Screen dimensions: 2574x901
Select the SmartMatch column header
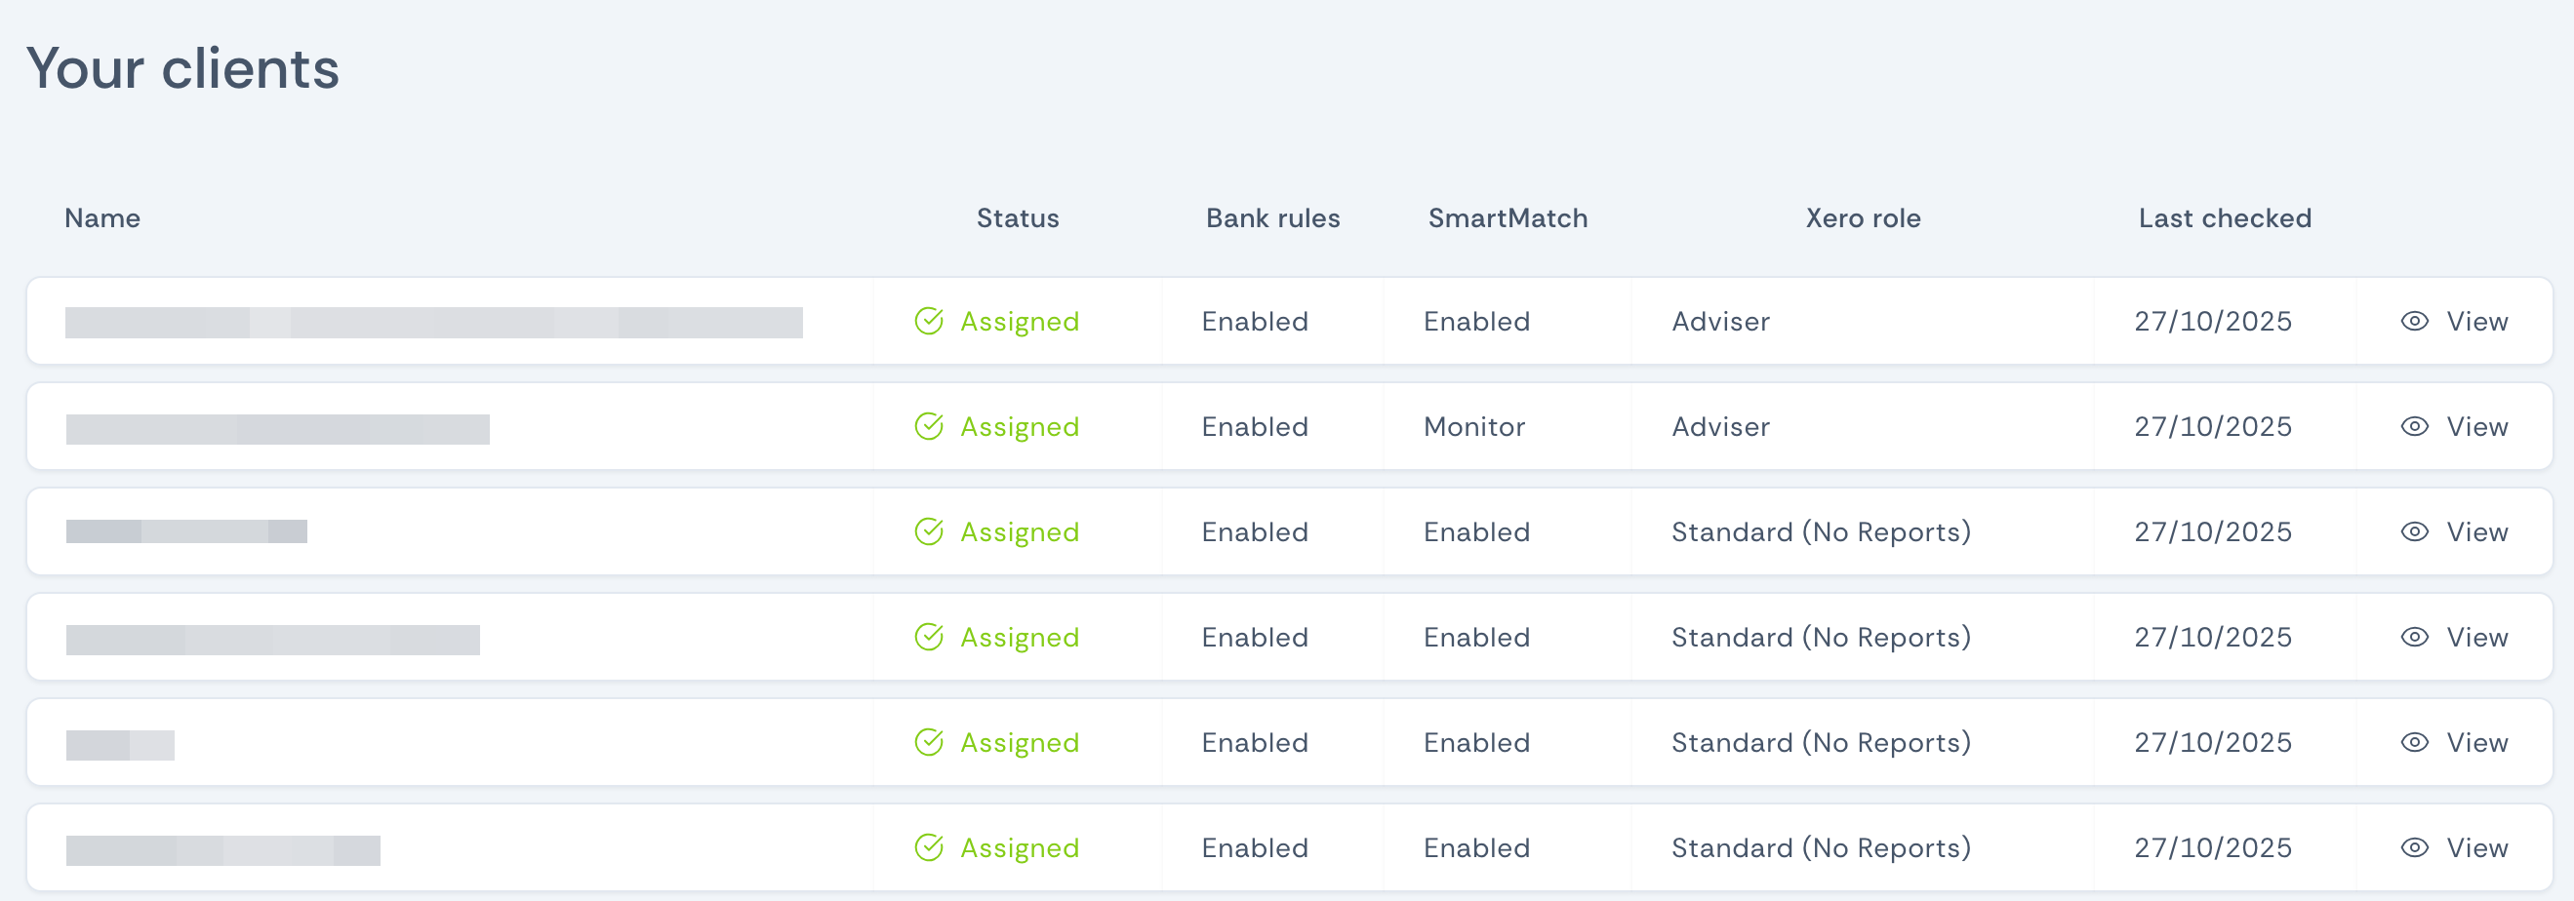tap(1508, 217)
